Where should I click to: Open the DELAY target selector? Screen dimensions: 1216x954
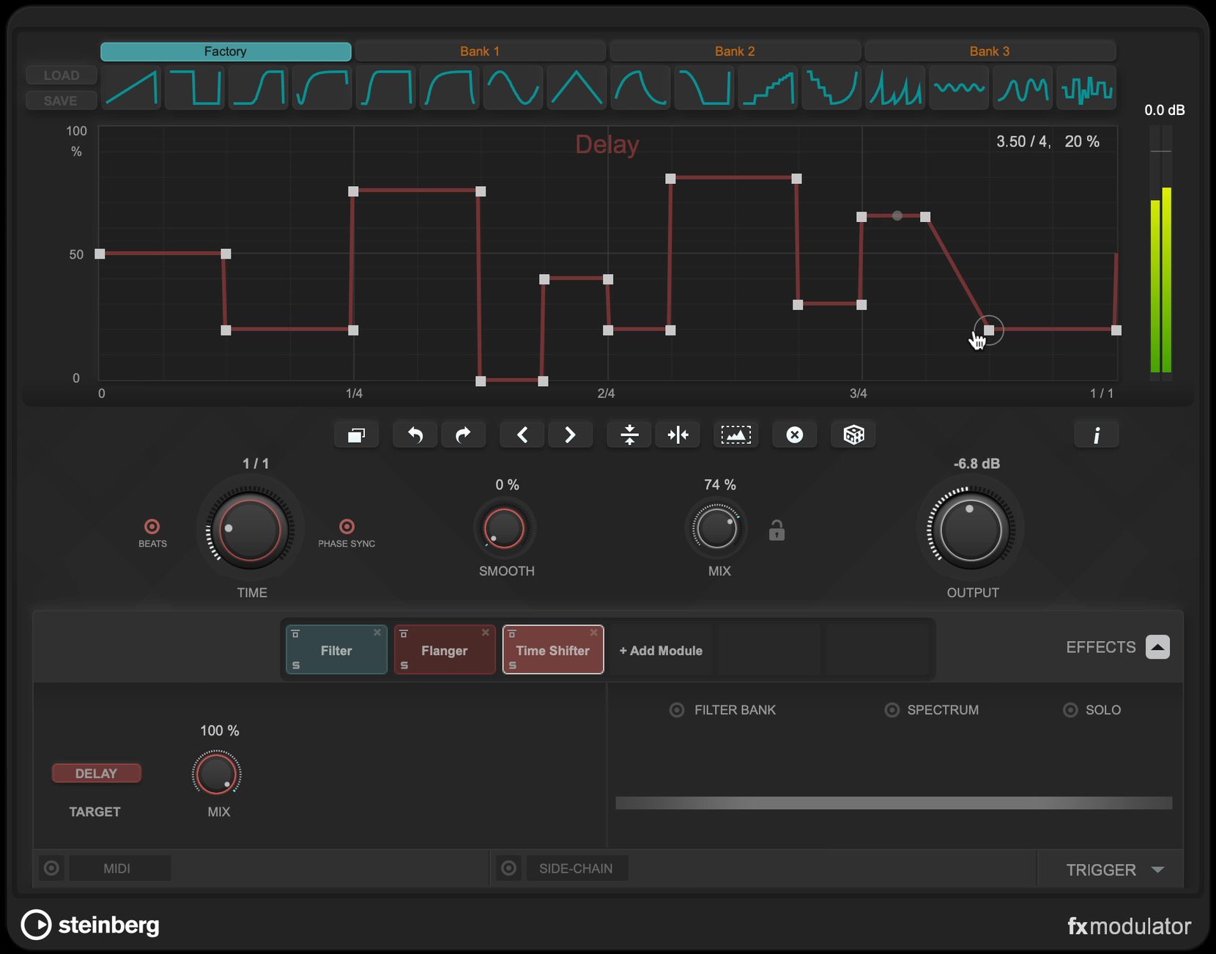click(96, 774)
